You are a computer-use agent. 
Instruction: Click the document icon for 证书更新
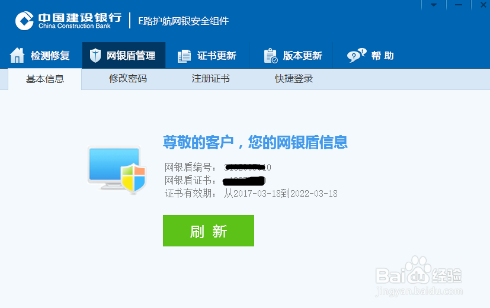[x=184, y=56]
